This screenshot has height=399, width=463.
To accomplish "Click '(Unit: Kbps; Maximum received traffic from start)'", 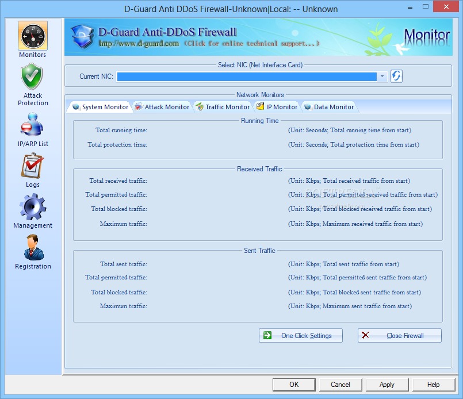I will pyautogui.click(x=355, y=224).
